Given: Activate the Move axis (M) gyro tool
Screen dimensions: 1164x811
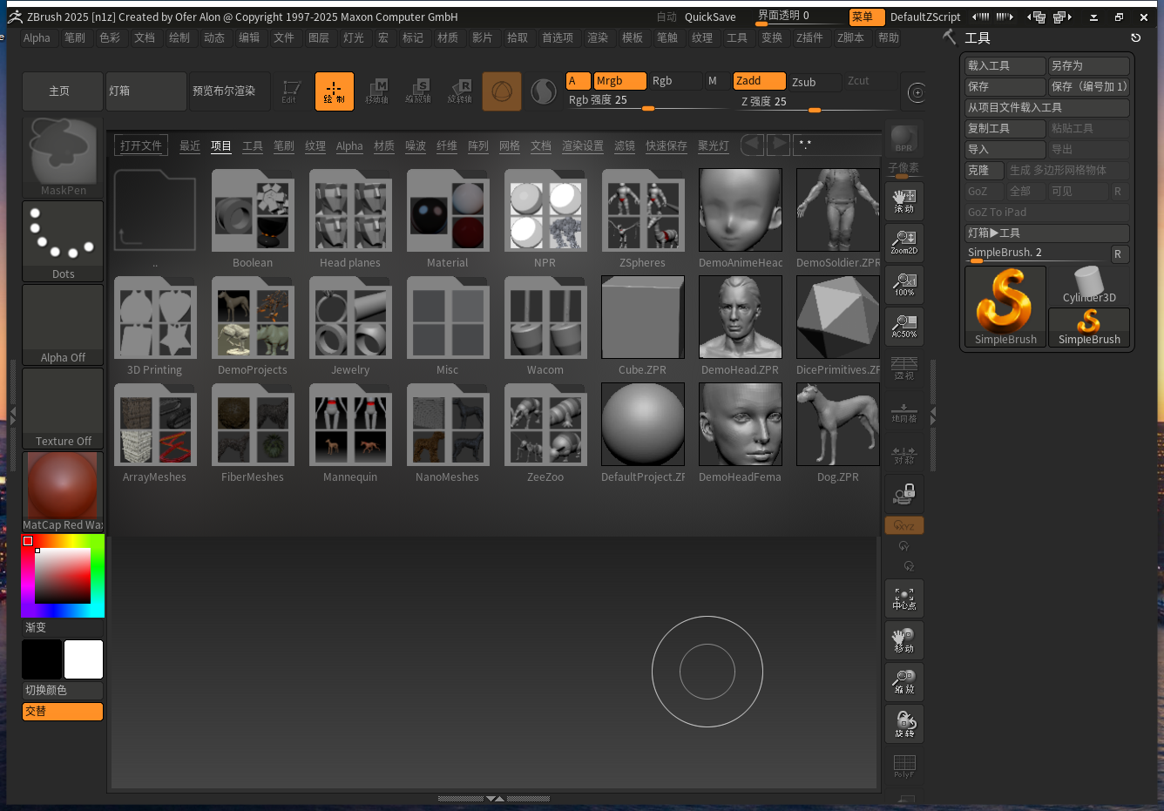Looking at the screenshot, I should click(378, 91).
